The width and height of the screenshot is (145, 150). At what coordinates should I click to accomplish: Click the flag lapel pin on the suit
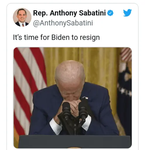pos(85,98)
